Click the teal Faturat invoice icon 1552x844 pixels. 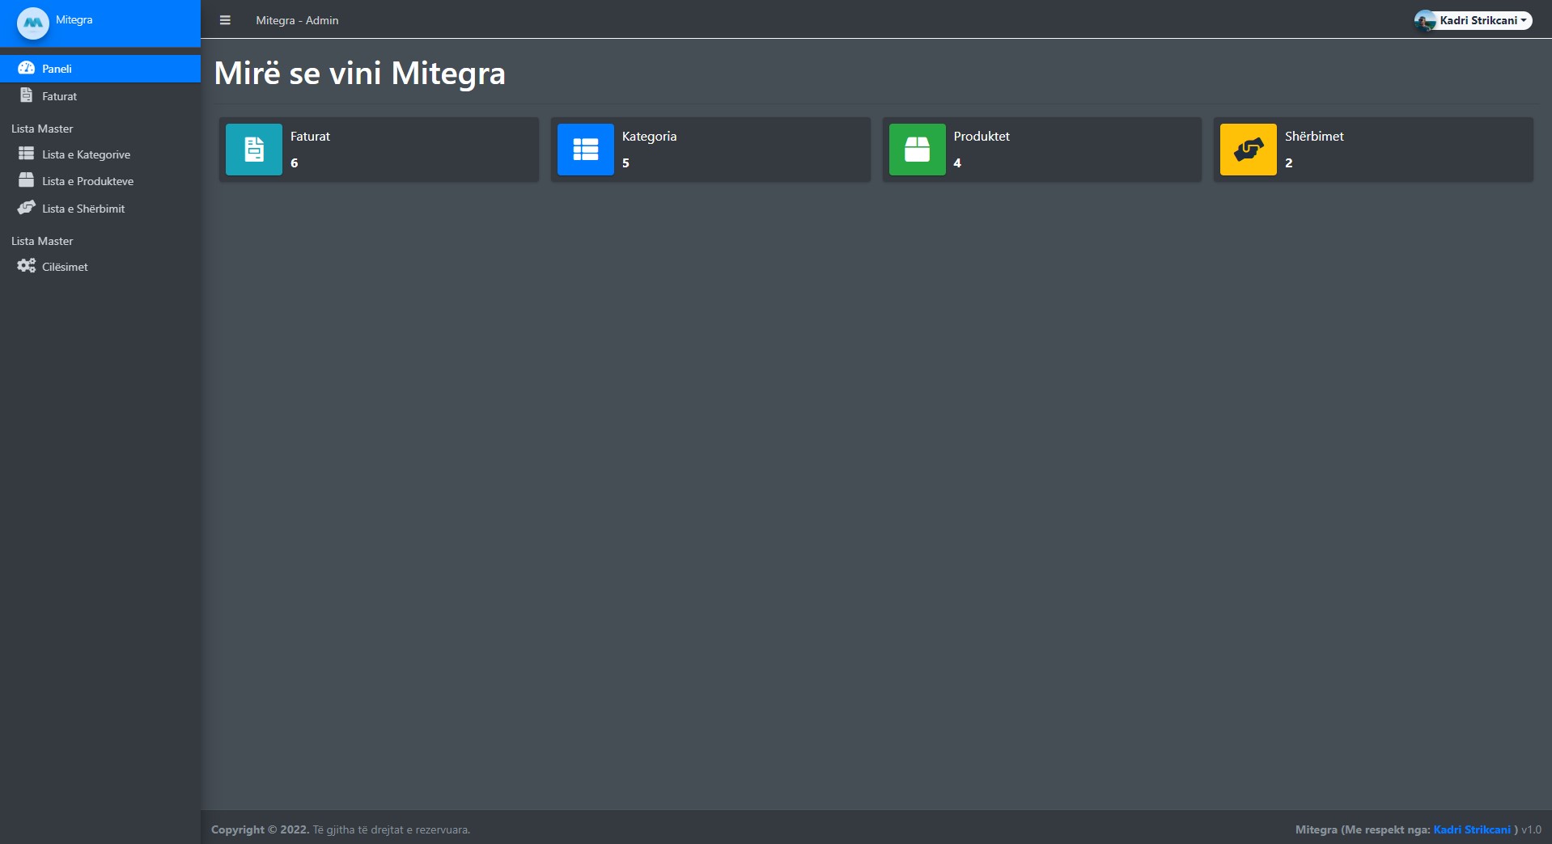click(254, 150)
